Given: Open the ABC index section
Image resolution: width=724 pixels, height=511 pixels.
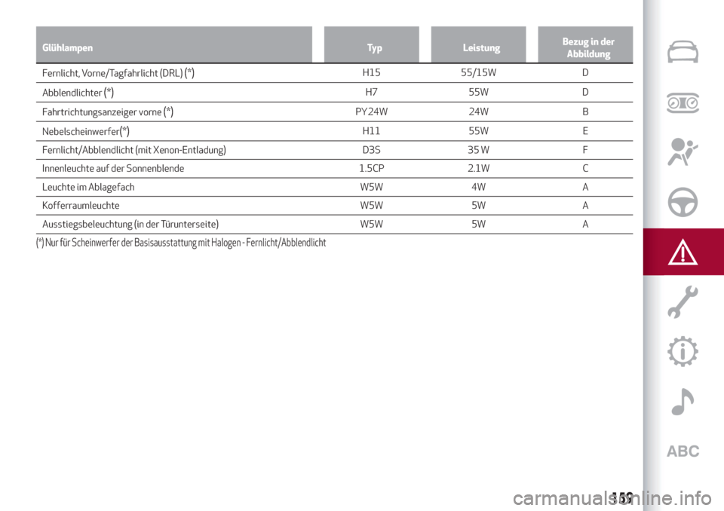Looking at the screenshot, I should (x=683, y=451).
